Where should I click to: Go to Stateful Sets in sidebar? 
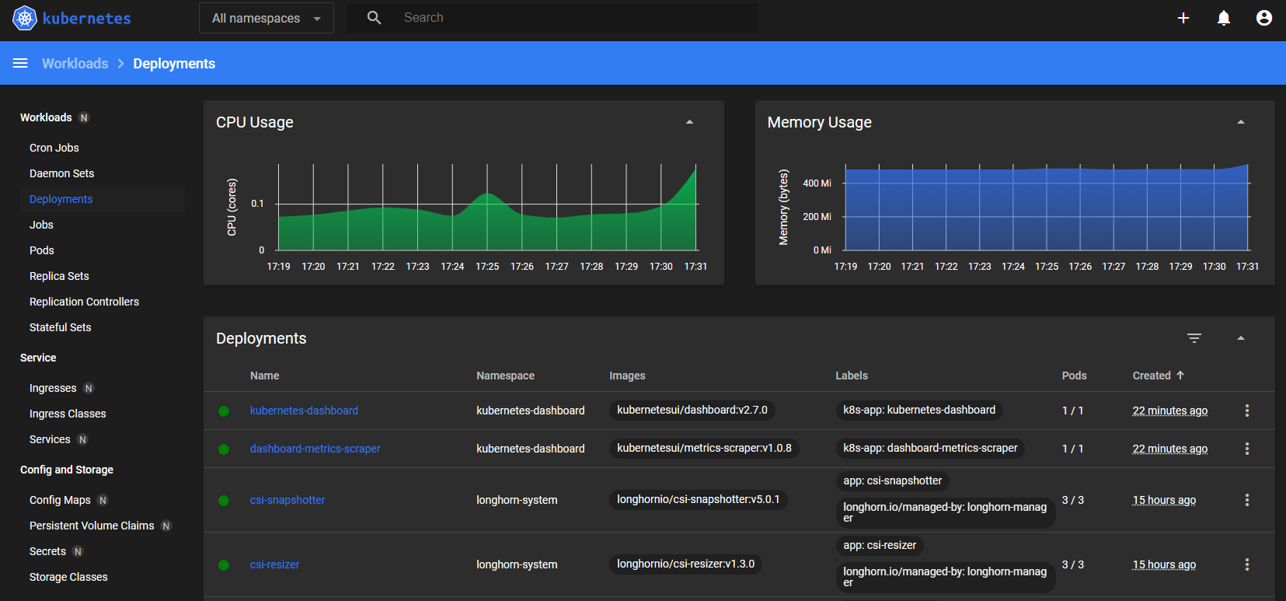(x=60, y=327)
